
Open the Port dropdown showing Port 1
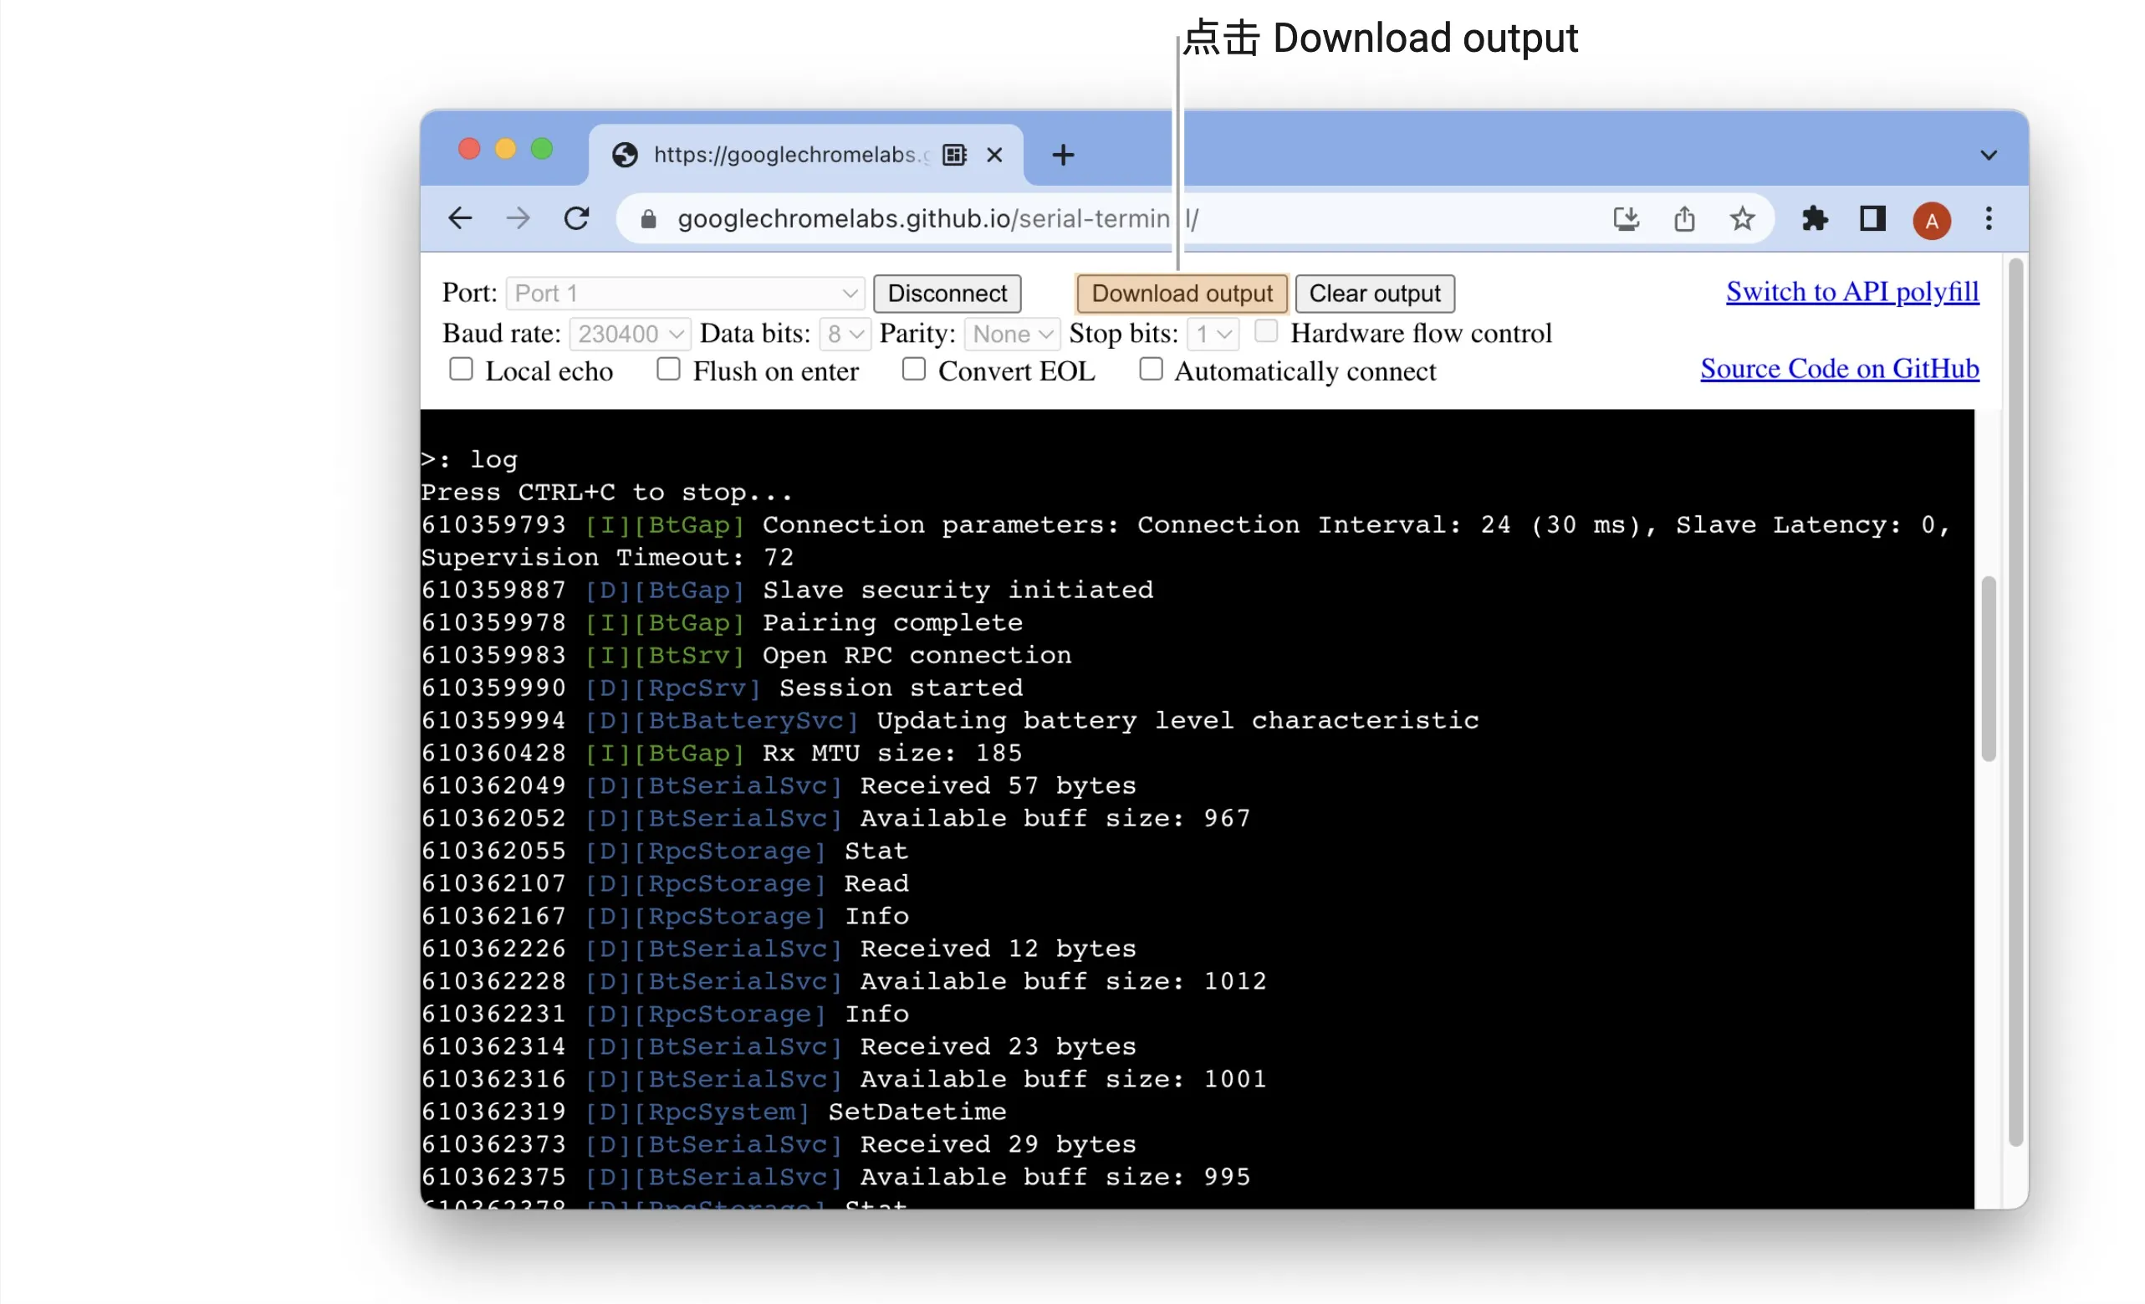click(x=685, y=294)
